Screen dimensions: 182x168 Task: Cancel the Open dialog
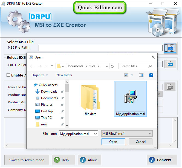(x=141, y=142)
